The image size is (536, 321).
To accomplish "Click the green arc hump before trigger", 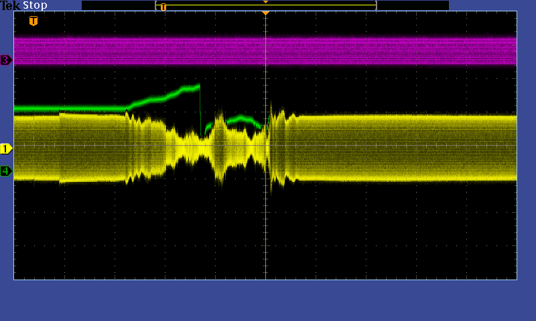I will [240, 120].
